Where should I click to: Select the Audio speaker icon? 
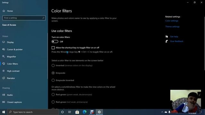coord(4,95)
